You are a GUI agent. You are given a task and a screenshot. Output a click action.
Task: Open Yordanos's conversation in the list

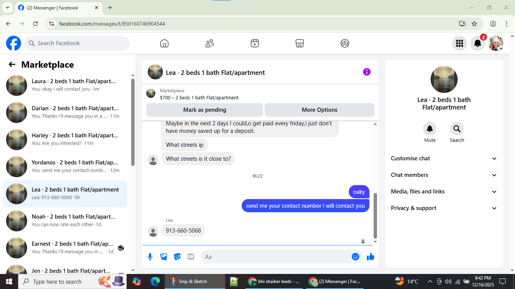coord(65,167)
